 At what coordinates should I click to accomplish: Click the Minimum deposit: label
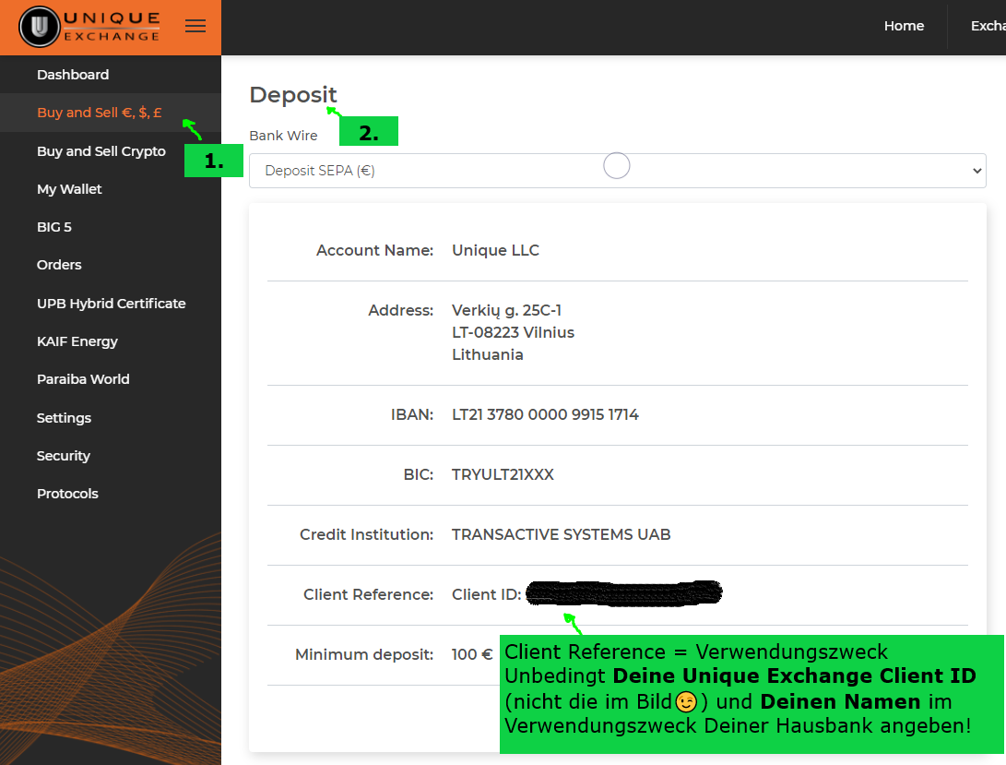[x=364, y=654]
